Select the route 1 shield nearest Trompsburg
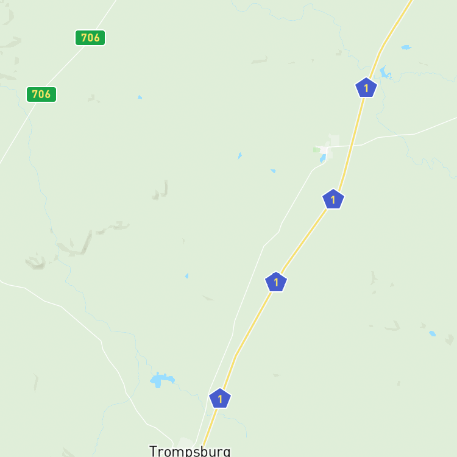Viewport: 457px width, 457px height. (220, 399)
